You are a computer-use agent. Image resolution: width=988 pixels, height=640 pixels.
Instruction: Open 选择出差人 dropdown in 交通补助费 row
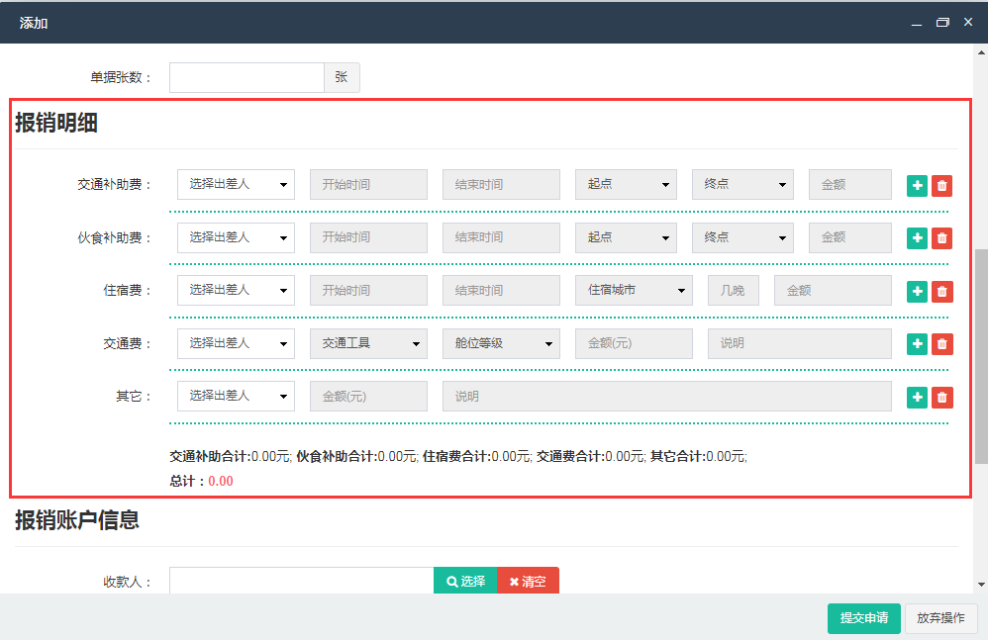(237, 184)
